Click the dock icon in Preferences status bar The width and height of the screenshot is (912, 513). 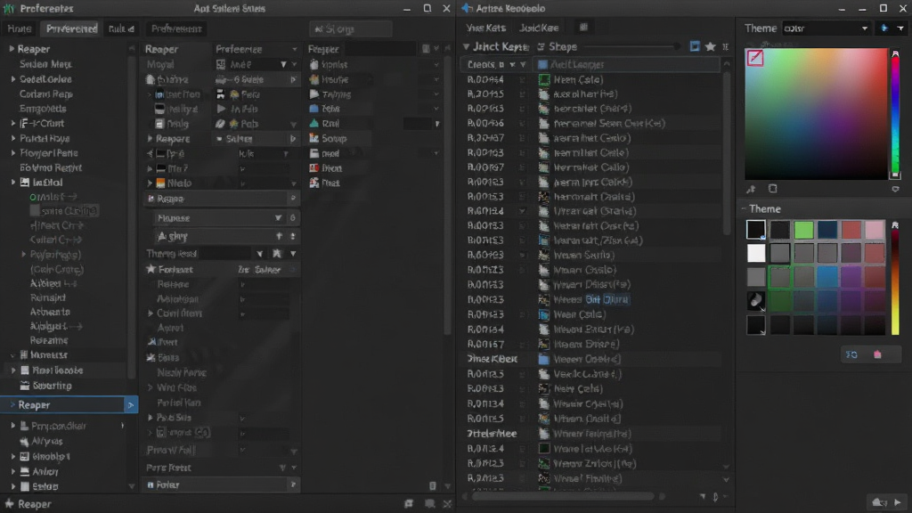click(409, 504)
